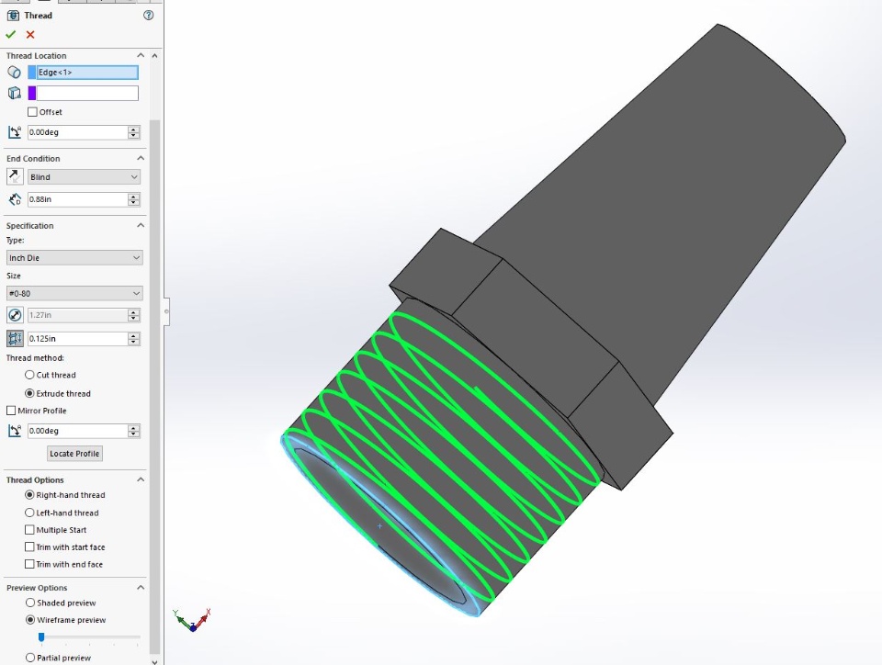Click the edge of cylinder selection icon
This screenshot has height=665, width=882.
14,72
